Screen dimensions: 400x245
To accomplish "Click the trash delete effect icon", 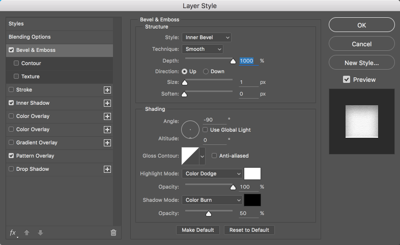I will (113, 232).
